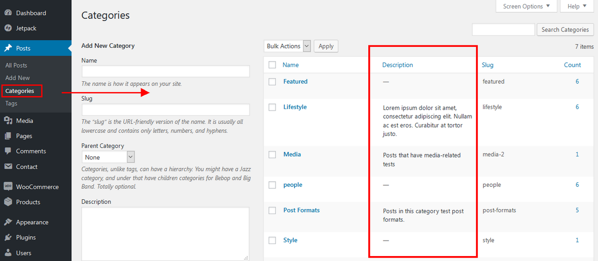
Task: Open the WooCommerce icon
Action: click(x=8, y=187)
